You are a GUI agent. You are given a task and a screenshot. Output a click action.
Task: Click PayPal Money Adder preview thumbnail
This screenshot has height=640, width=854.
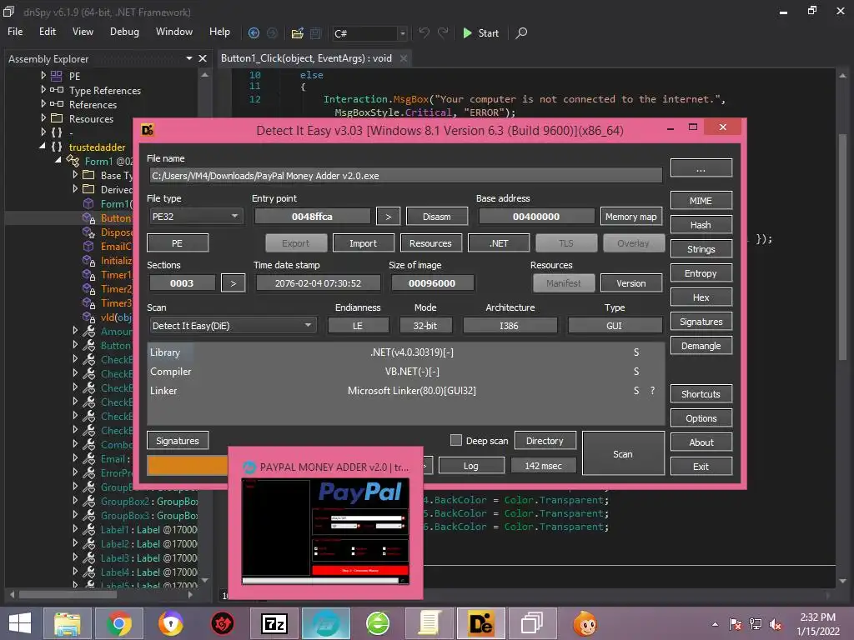325,530
